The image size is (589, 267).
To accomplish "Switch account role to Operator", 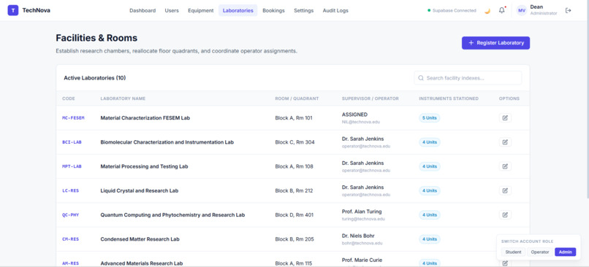I will (x=540, y=252).
